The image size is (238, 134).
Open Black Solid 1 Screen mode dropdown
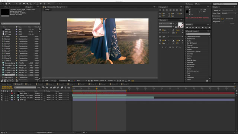click(39, 93)
